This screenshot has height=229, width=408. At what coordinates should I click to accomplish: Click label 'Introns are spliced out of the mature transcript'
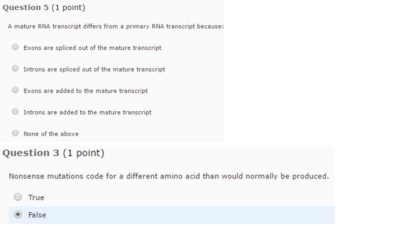[94, 69]
